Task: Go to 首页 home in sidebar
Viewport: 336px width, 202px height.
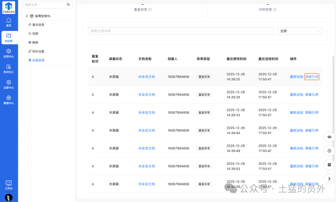Action: click(x=9, y=22)
